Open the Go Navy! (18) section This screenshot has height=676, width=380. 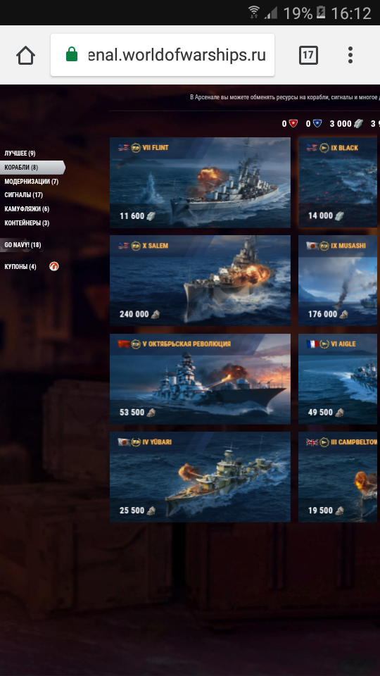(x=23, y=245)
